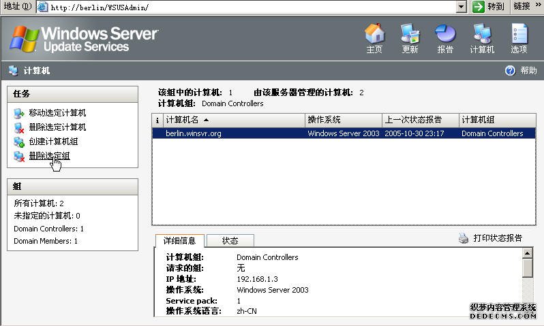Screen dimensions: 544x326
Task: Click the 帮助 help question-mark icon
Action: [510, 71]
